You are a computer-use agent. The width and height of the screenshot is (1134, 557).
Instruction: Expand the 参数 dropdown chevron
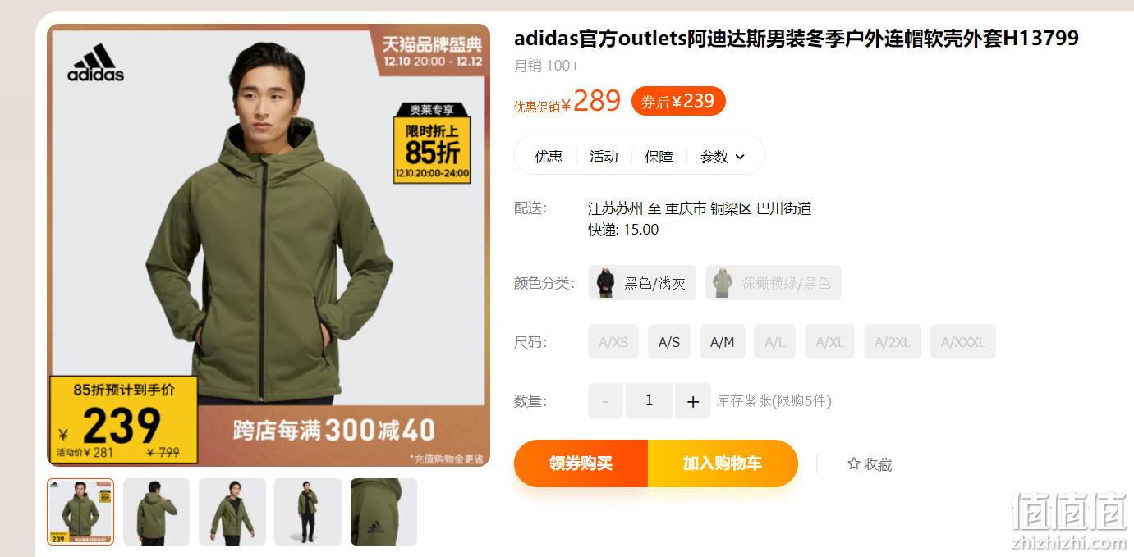740,157
